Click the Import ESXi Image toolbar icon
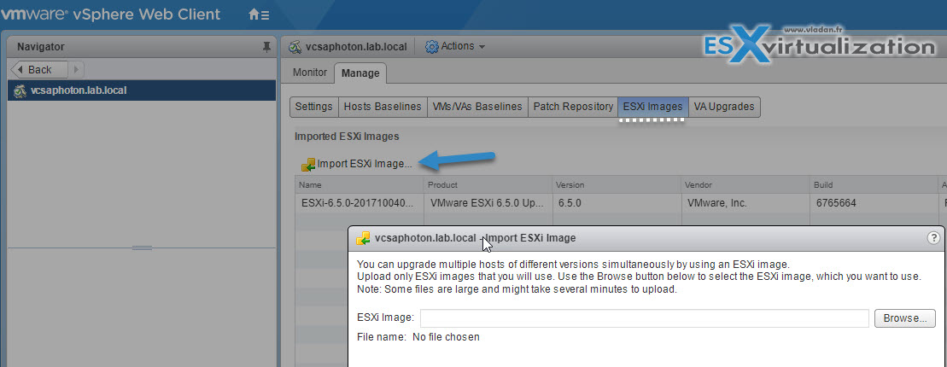This screenshot has width=947, height=367. coord(308,164)
